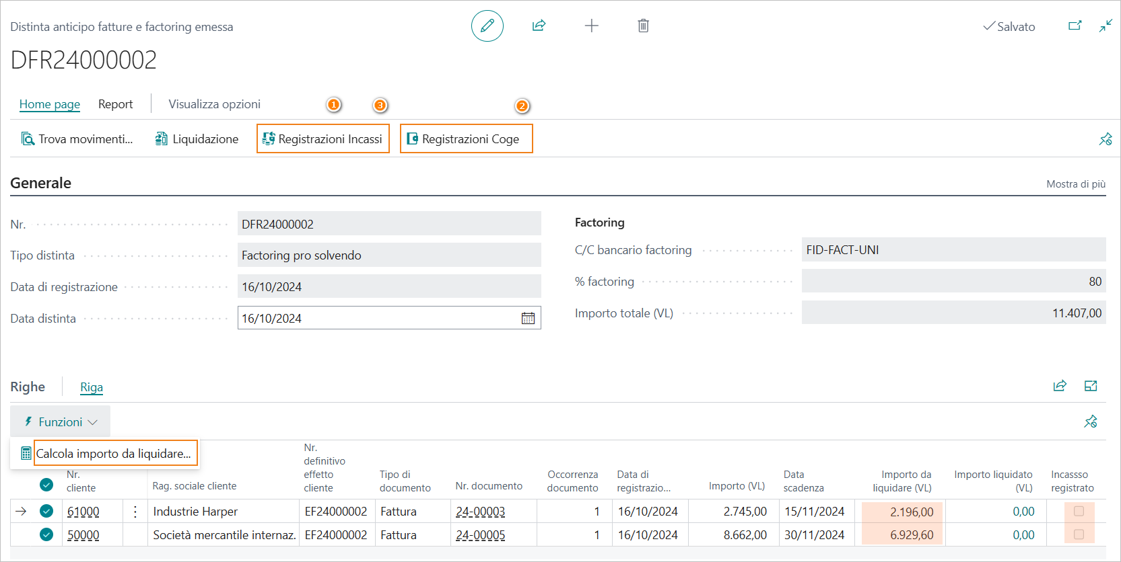Open document link 24-00003
The height and width of the screenshot is (562, 1121).
click(x=481, y=512)
